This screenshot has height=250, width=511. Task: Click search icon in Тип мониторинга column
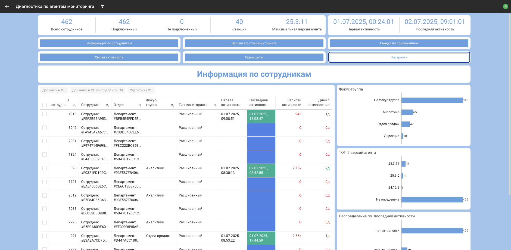215,105
